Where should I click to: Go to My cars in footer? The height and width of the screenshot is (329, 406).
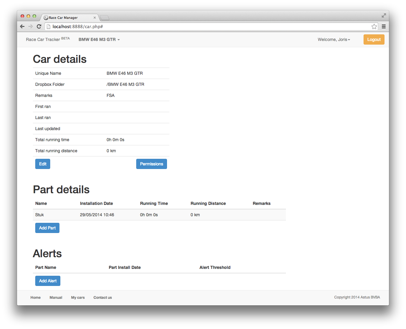point(78,298)
